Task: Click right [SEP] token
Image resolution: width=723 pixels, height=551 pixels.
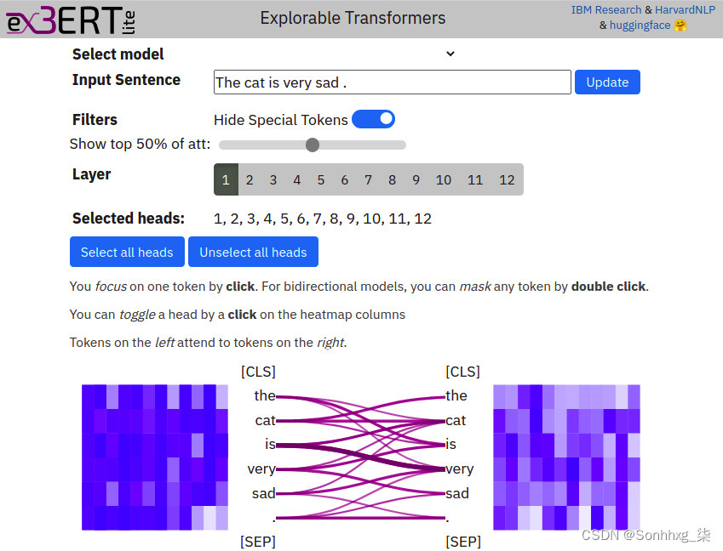Action: coord(463,542)
